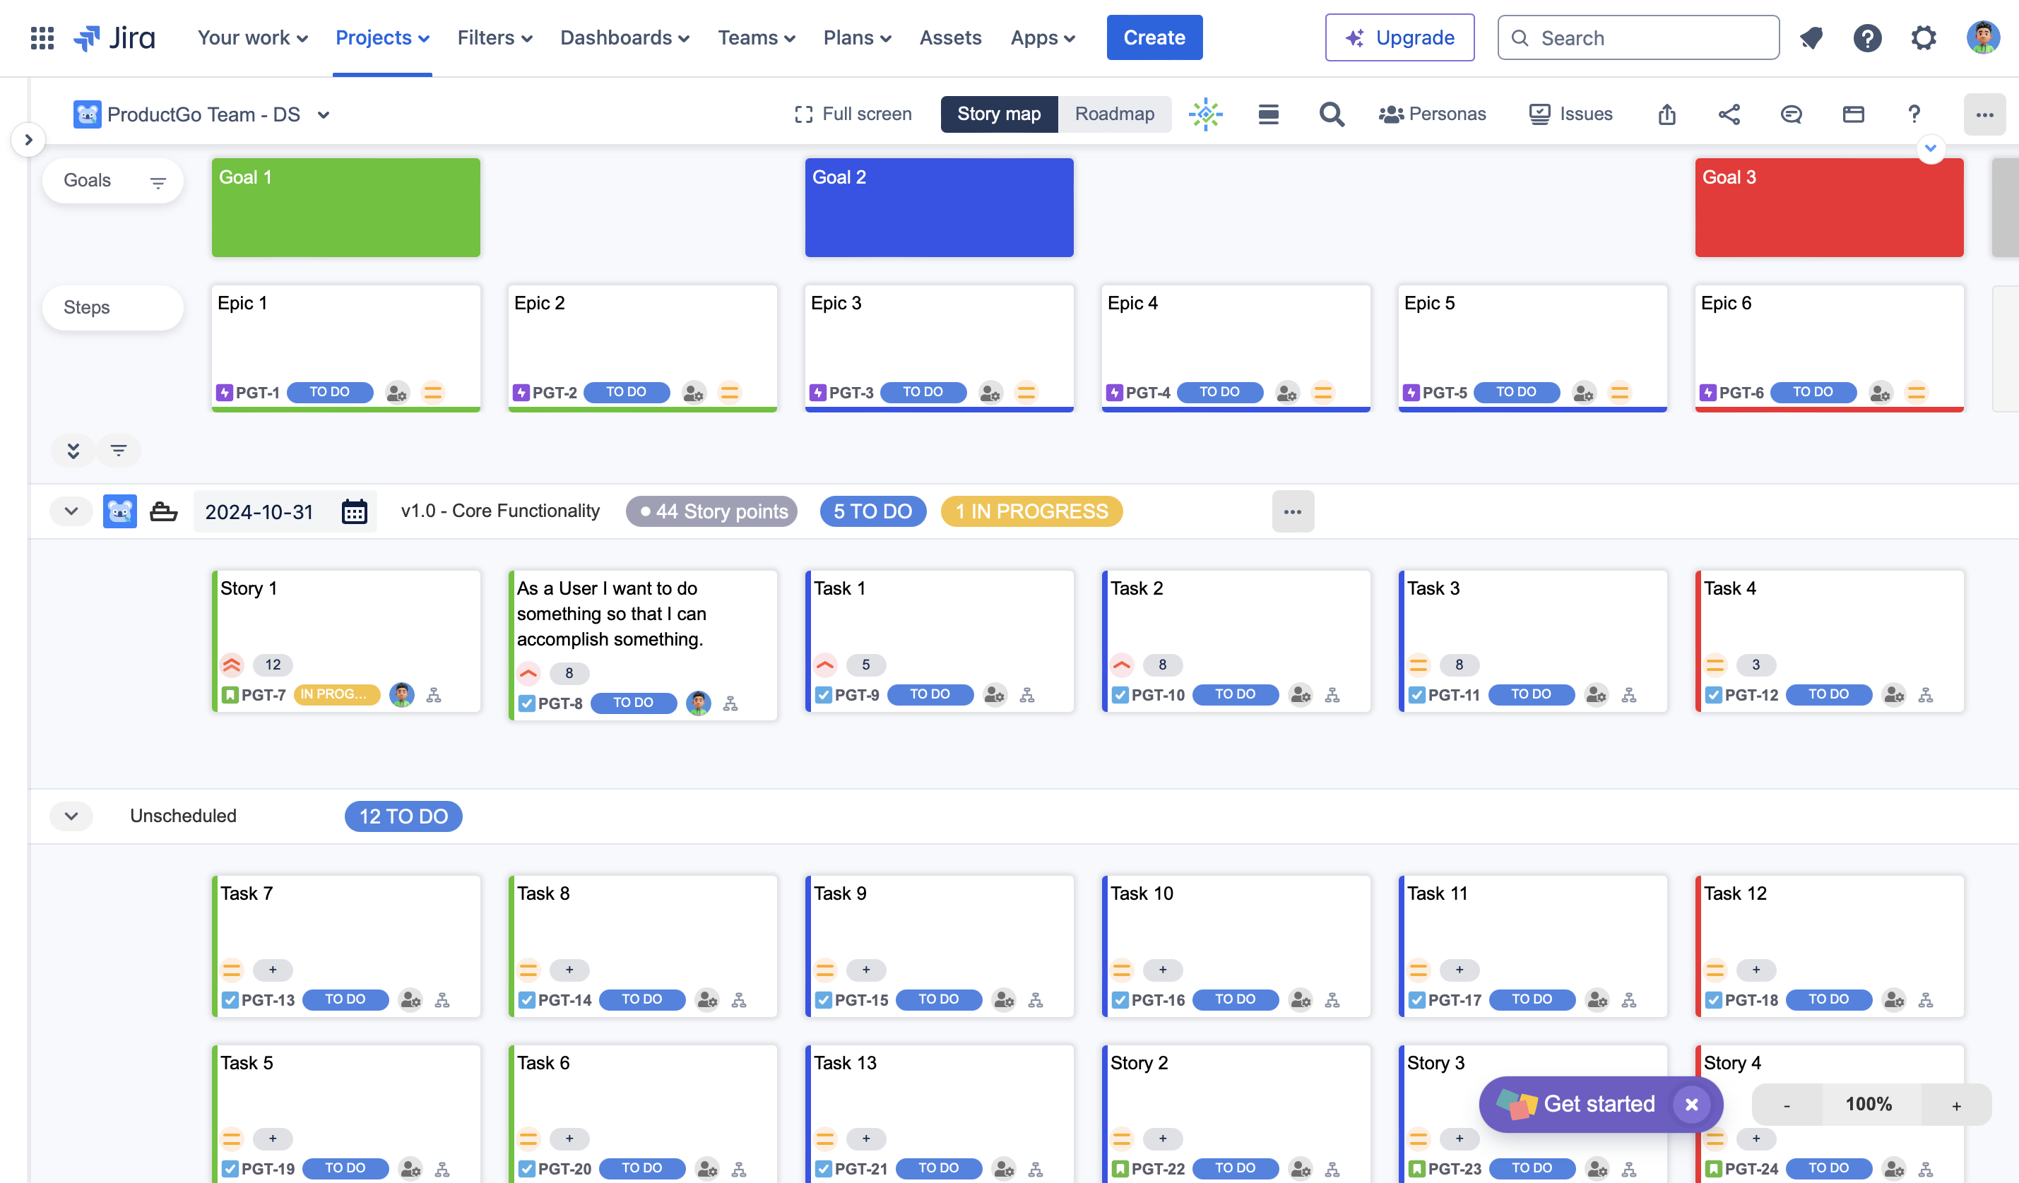This screenshot has width=2019, height=1183.
Task: Click the comment/chat icon on toolbar
Action: pyautogui.click(x=1788, y=114)
